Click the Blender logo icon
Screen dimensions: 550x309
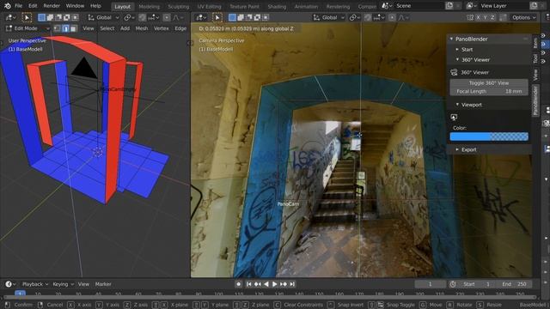[x=8, y=6]
